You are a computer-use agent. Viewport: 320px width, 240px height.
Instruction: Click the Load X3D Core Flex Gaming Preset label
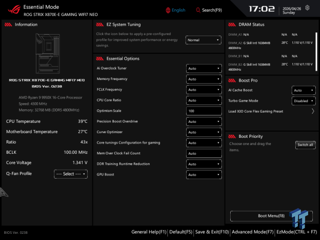click(x=255, y=111)
